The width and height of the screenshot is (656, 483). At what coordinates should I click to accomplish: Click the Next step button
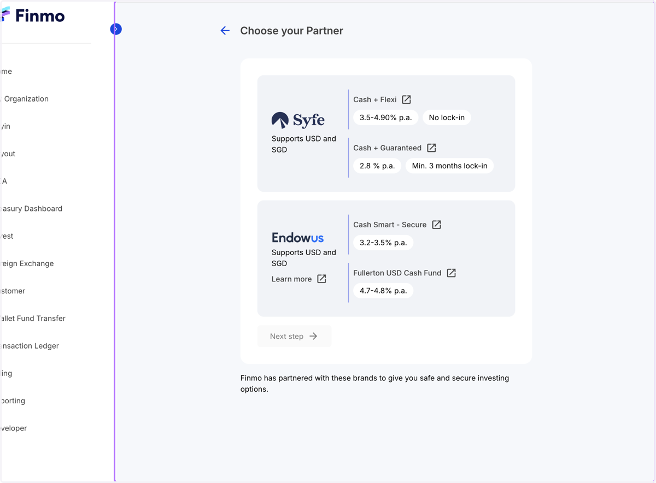(294, 336)
